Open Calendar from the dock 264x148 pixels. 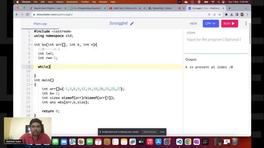(x=98, y=142)
